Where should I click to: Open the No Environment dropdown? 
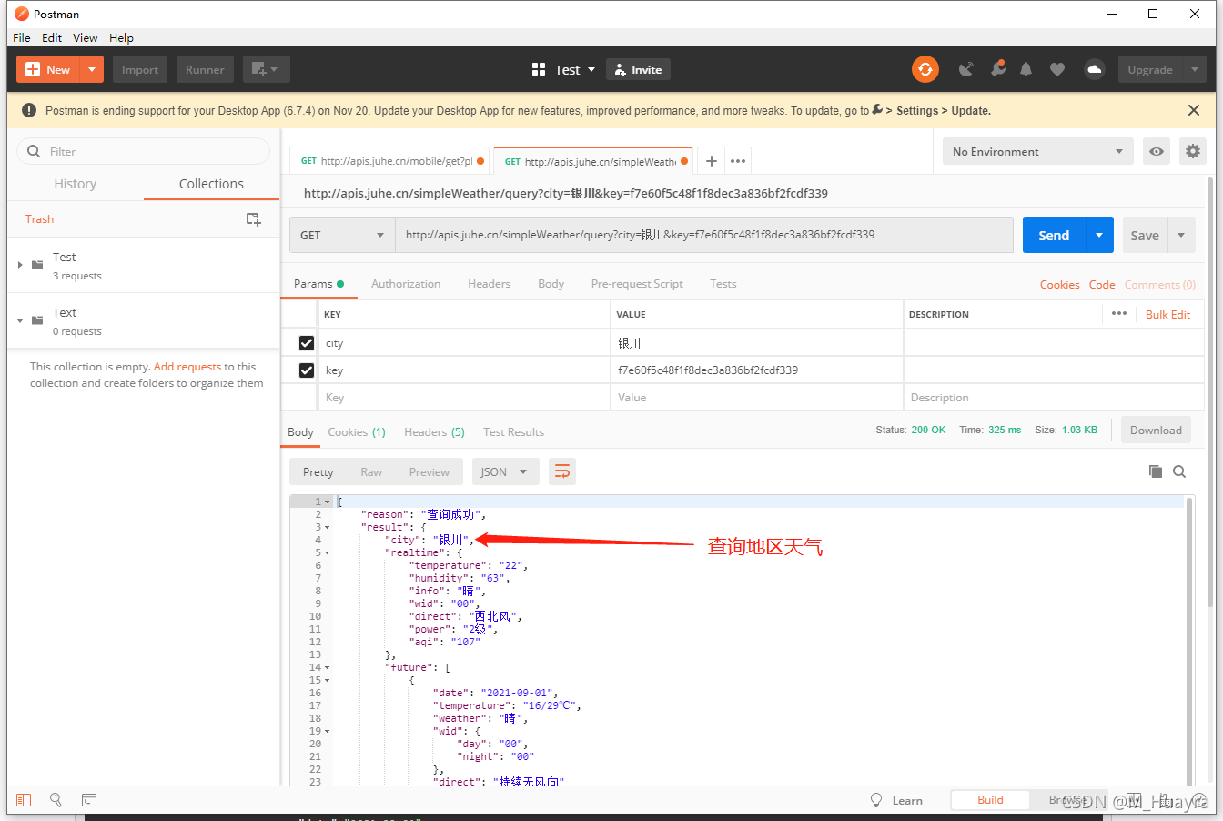pyautogui.click(x=1037, y=151)
